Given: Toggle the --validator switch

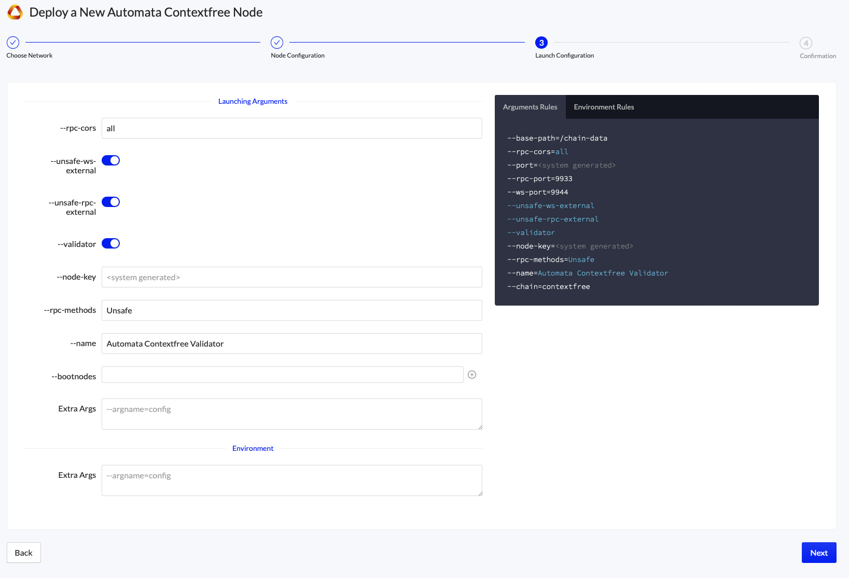Looking at the screenshot, I should (110, 243).
